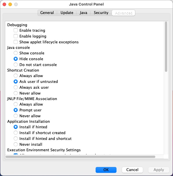Click the Application Installation heading
Viewport: 173px width, 176px height.
pos(28,121)
